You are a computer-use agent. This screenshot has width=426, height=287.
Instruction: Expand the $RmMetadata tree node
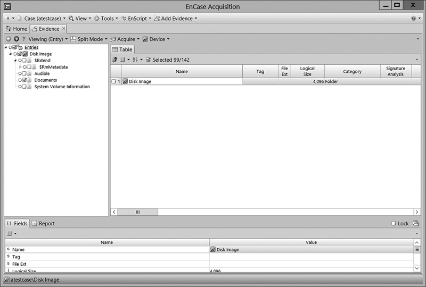tap(20, 67)
